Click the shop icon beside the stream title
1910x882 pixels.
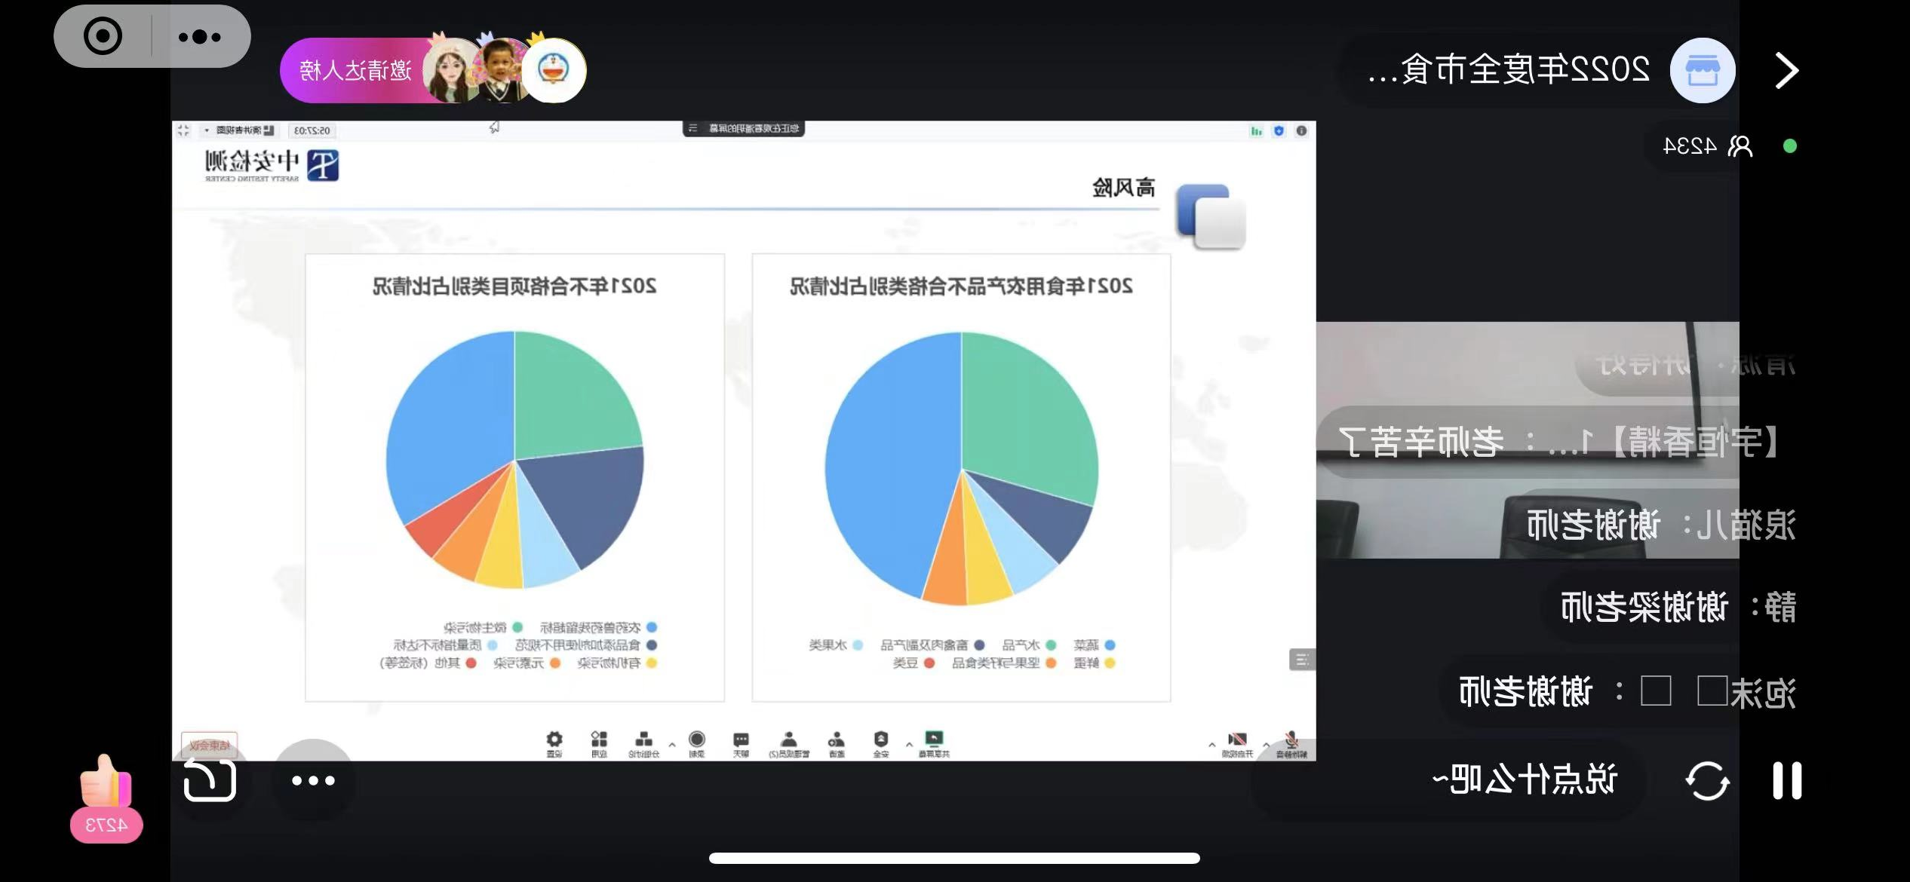pyautogui.click(x=1702, y=70)
